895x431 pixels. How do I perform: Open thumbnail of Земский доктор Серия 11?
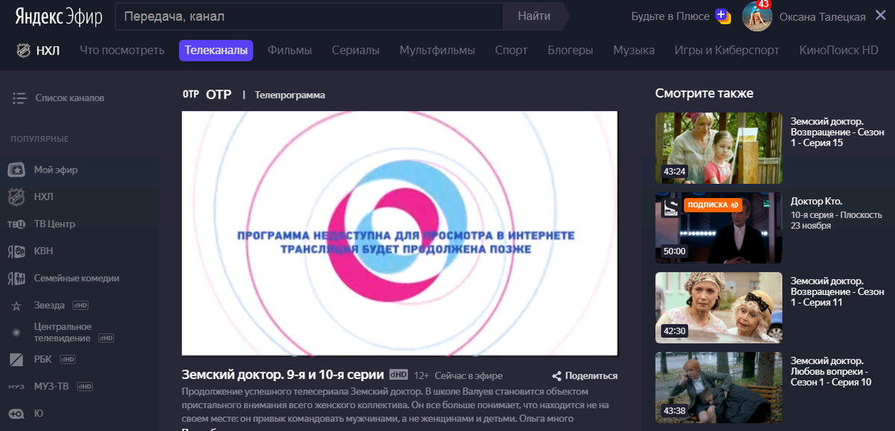pos(719,307)
